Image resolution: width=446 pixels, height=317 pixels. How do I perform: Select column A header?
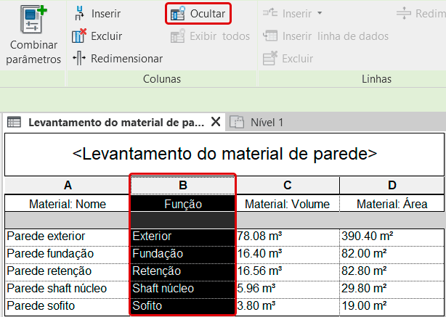(68, 186)
